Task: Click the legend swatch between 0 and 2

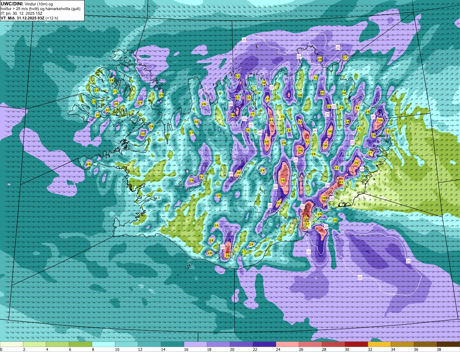Action: 11,344
